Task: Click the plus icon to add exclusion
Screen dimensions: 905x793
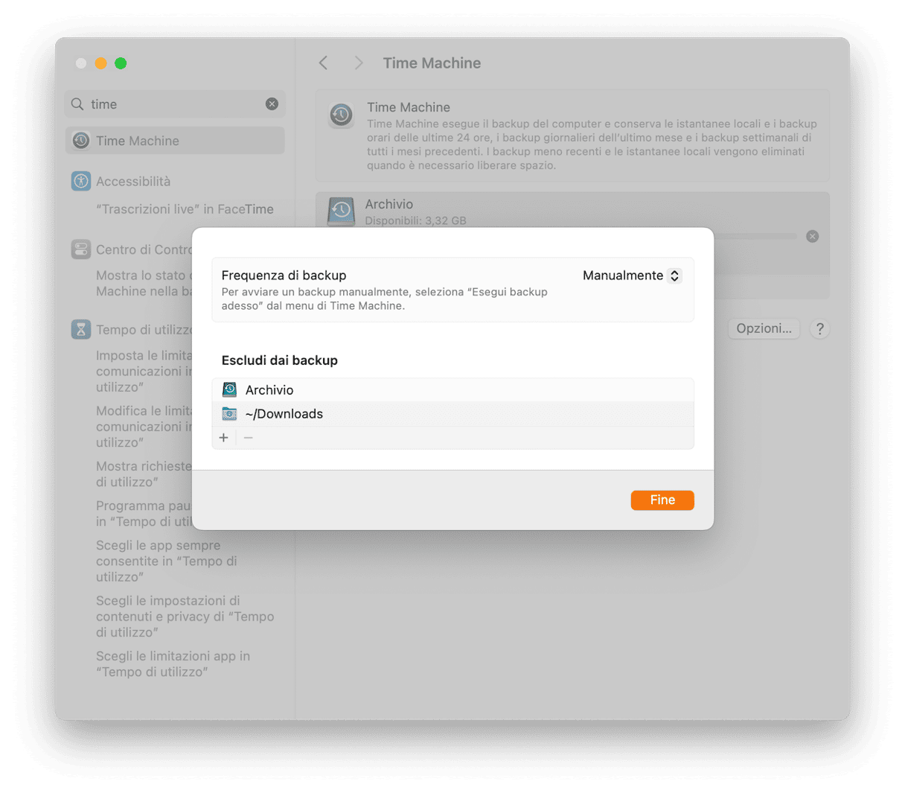Action: click(x=224, y=438)
